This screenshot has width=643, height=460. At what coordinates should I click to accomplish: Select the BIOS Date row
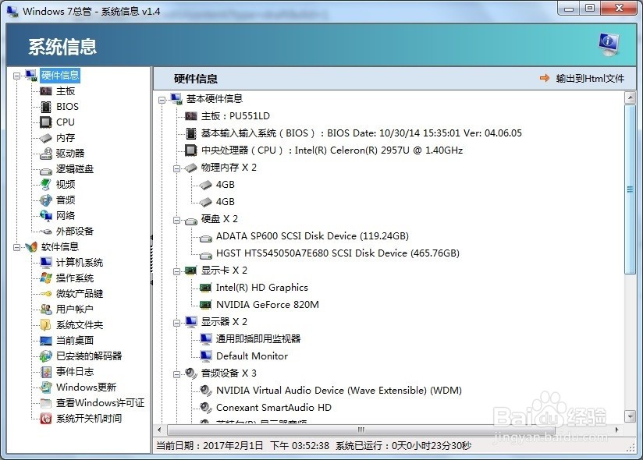click(x=361, y=133)
